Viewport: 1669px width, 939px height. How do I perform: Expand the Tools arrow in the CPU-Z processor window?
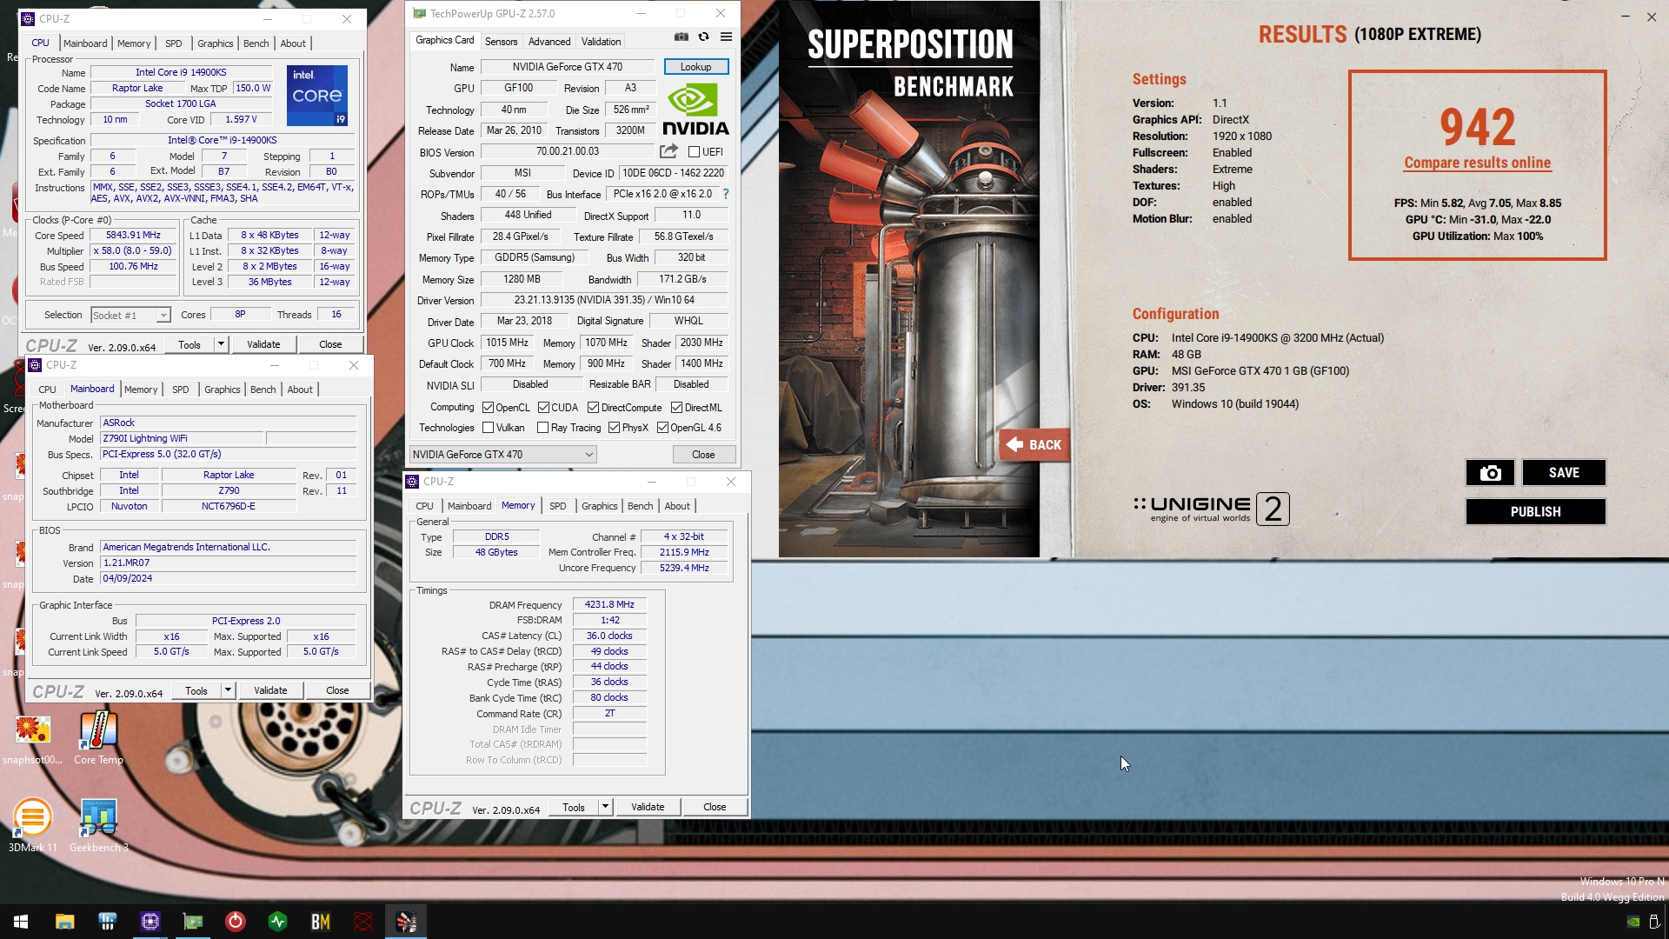click(x=221, y=344)
